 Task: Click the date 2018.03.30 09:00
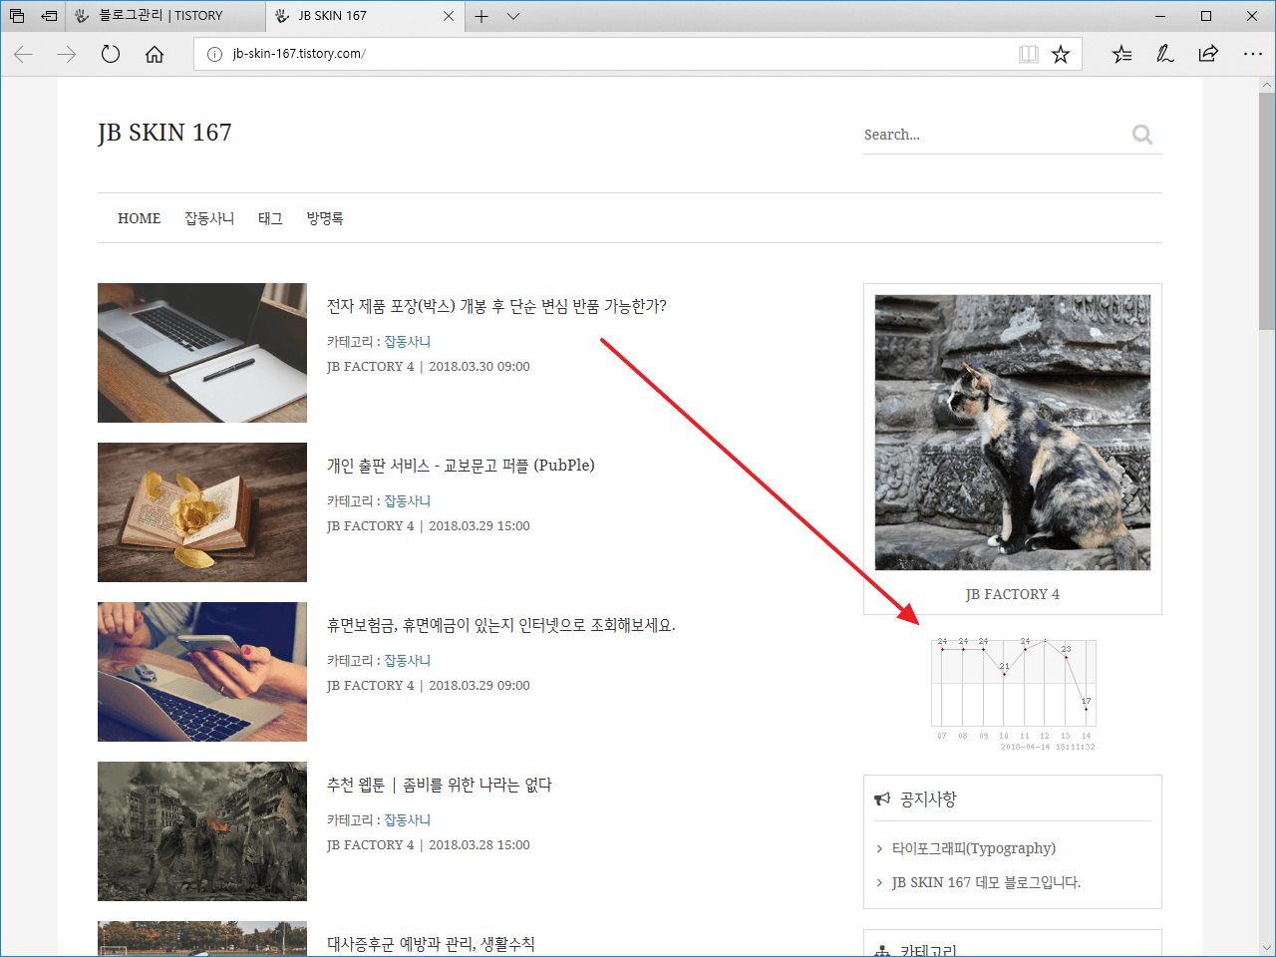tap(479, 366)
